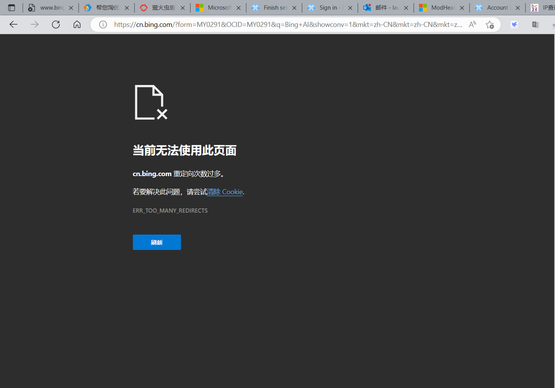Switch to the ModHeader tab
This screenshot has width=555, height=388.
441,8
